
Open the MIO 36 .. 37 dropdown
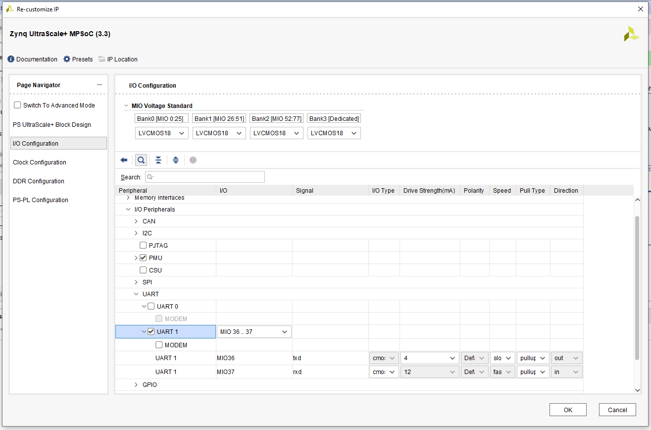coord(254,332)
